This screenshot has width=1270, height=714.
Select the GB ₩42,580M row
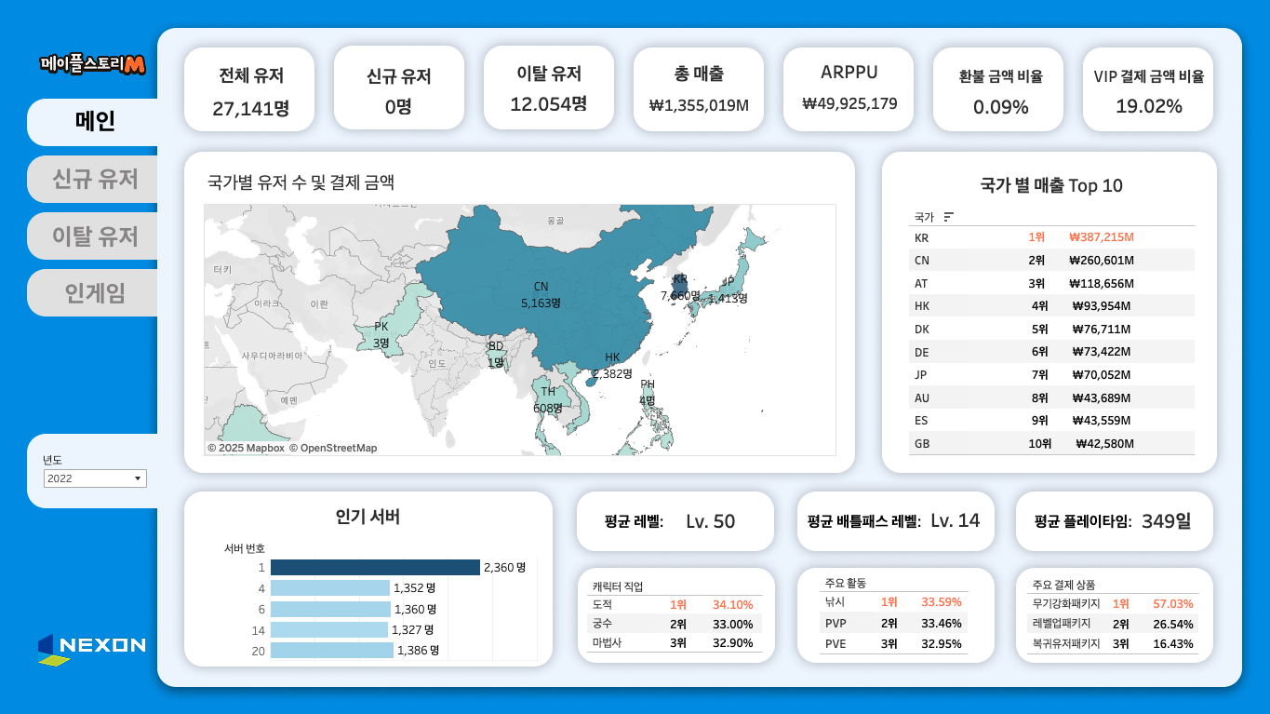point(1052,443)
